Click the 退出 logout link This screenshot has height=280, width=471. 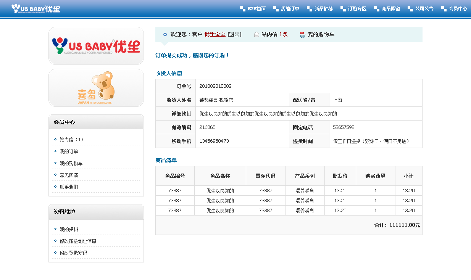point(234,34)
